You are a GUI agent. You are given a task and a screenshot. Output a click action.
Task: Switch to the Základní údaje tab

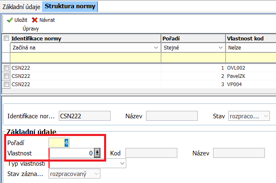pyautogui.click(x=21, y=6)
